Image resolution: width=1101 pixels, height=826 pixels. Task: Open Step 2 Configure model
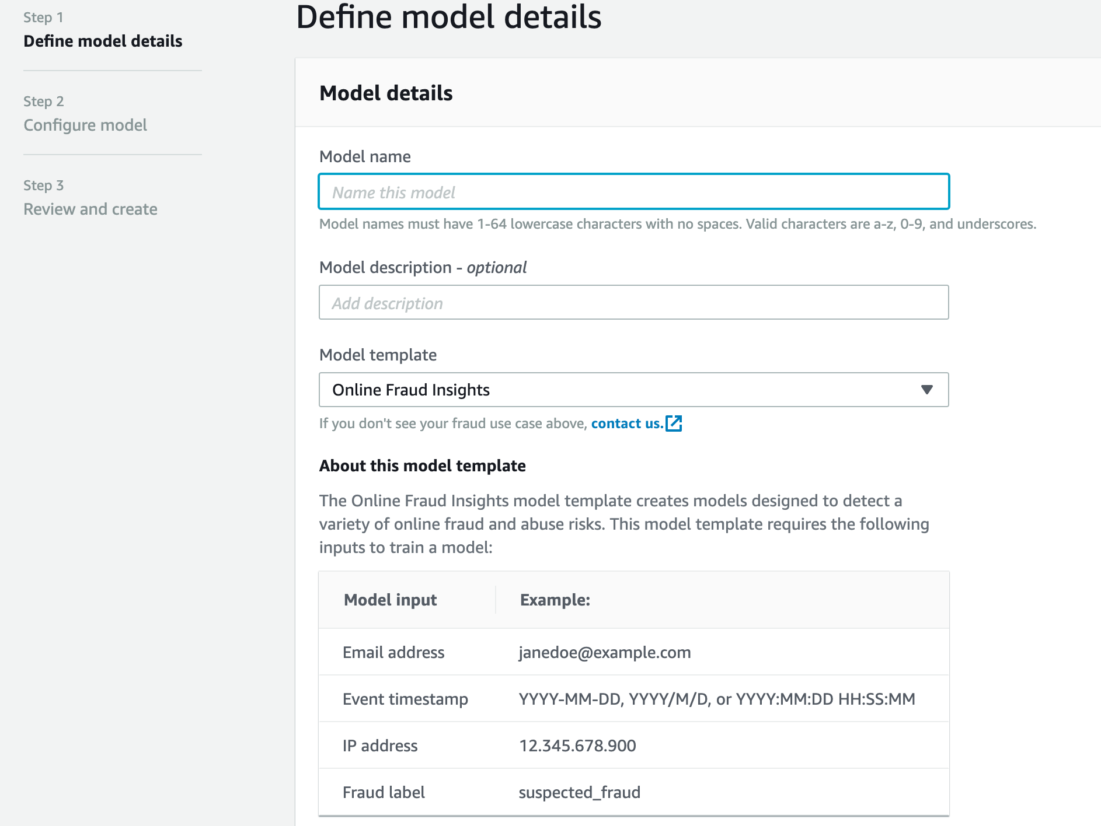[x=85, y=125]
